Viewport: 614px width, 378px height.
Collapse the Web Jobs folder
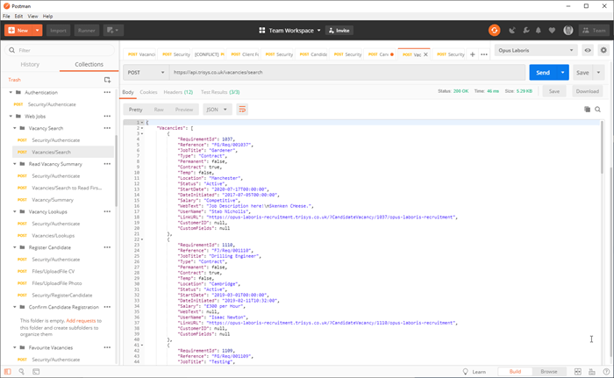pos(11,117)
